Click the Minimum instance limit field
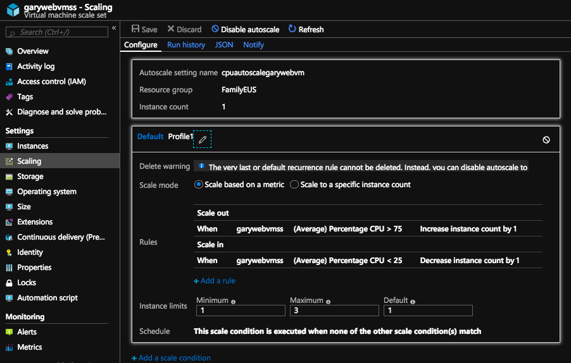Image resolution: width=571 pixels, height=363 pixels. 241,311
